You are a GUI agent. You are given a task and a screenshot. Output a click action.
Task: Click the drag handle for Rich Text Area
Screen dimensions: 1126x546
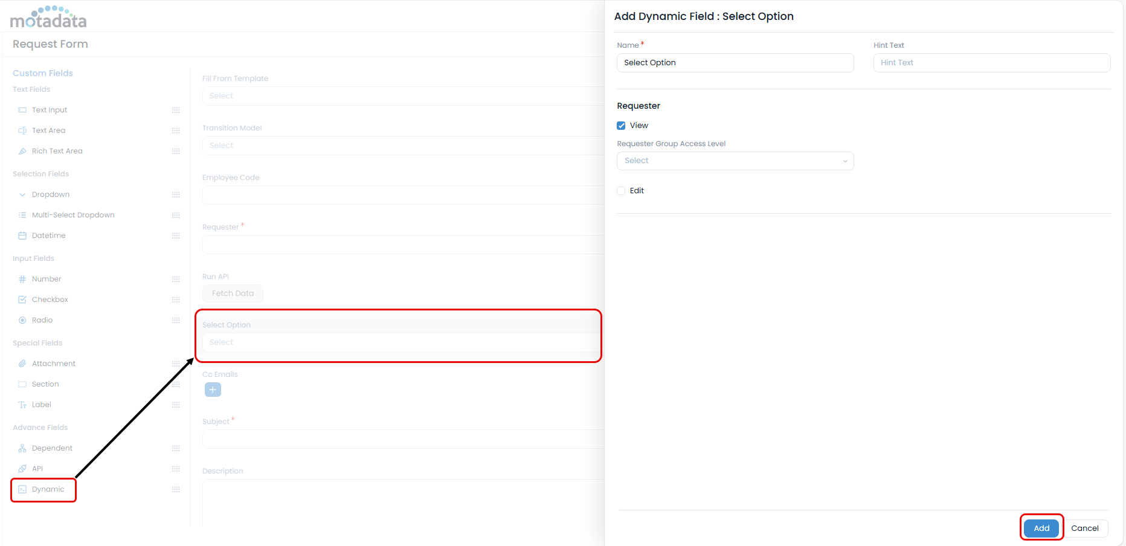pos(176,151)
